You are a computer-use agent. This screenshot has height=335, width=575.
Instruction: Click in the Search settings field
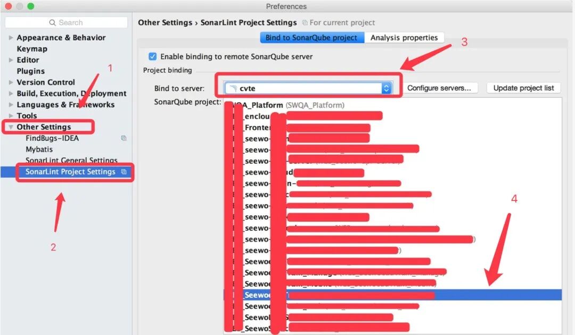[x=67, y=23]
